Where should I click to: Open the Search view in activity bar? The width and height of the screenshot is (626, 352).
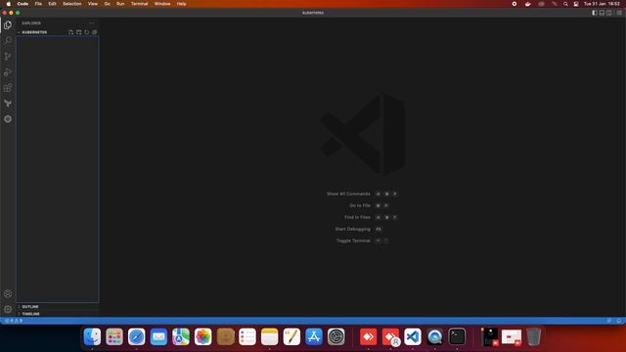click(x=8, y=41)
